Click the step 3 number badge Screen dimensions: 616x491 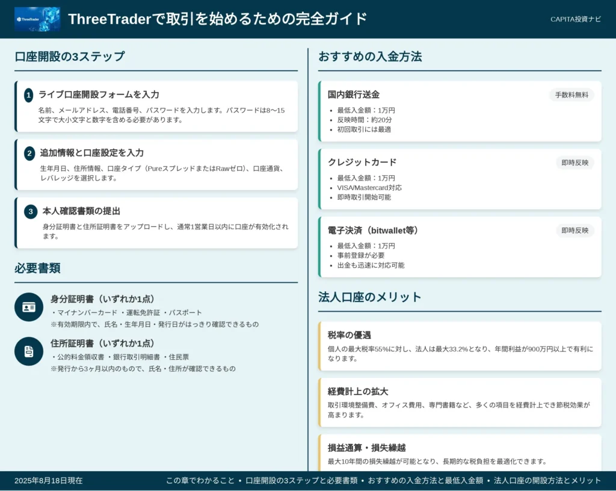[x=31, y=211]
